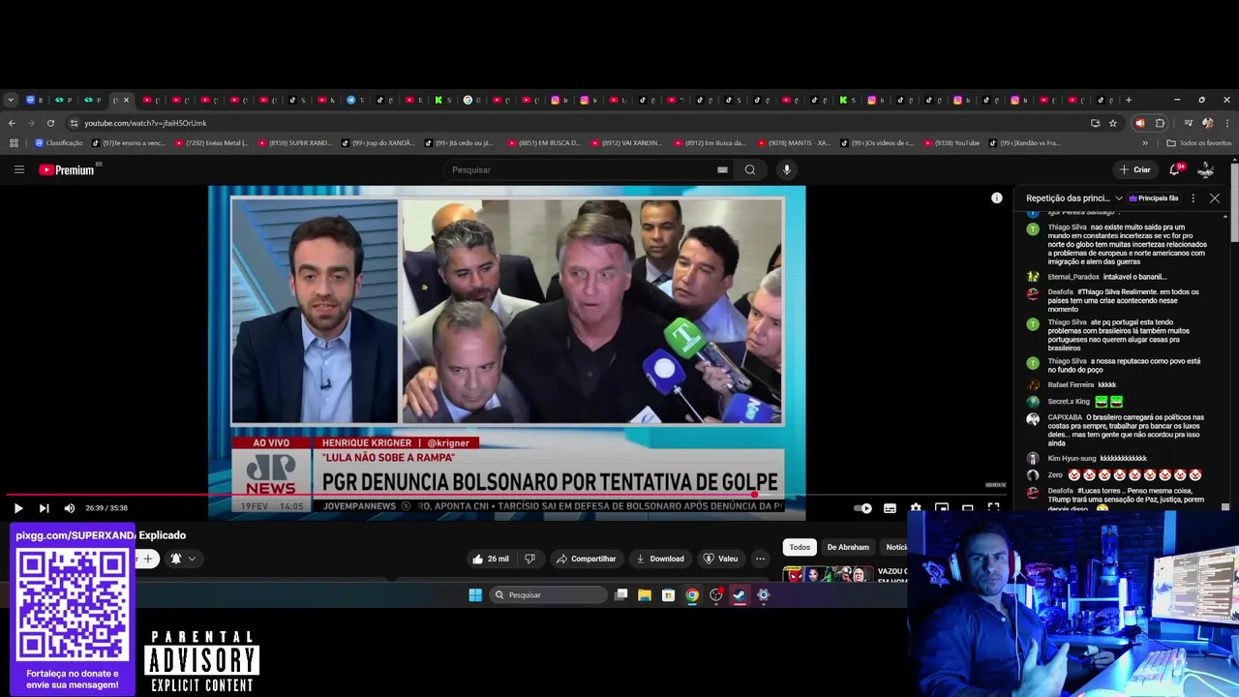This screenshot has width=1239, height=697.
Task: Open notification bell preference dropdown
Action: tap(183, 559)
